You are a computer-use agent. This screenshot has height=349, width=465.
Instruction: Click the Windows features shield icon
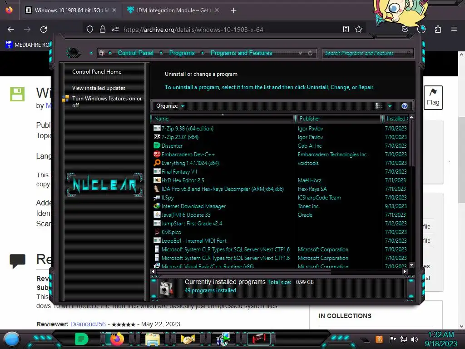(x=65, y=99)
